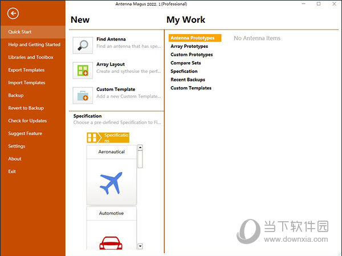
Task: Click the back arrow circle icon
Action: pyautogui.click(x=13, y=14)
